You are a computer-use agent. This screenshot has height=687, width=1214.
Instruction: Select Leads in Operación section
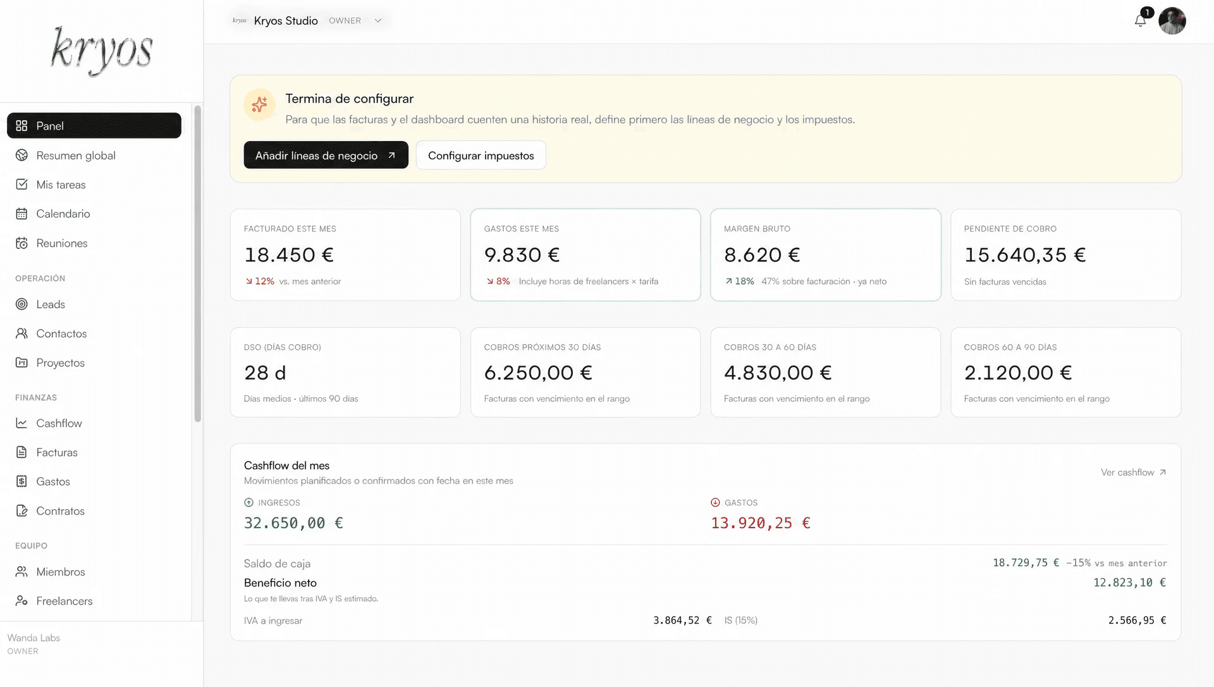pyautogui.click(x=94, y=304)
